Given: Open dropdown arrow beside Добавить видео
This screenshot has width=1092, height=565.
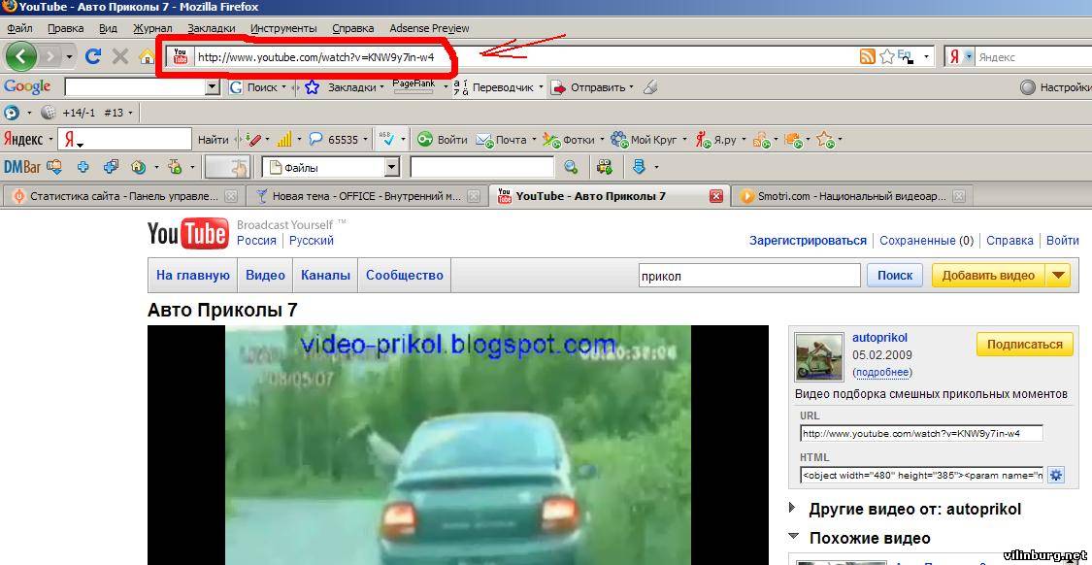Looking at the screenshot, I should click(x=1058, y=275).
